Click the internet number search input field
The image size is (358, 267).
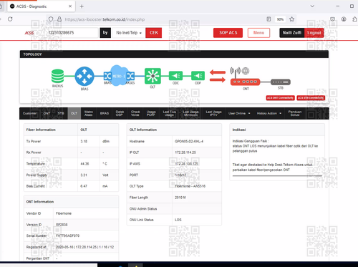(72, 33)
